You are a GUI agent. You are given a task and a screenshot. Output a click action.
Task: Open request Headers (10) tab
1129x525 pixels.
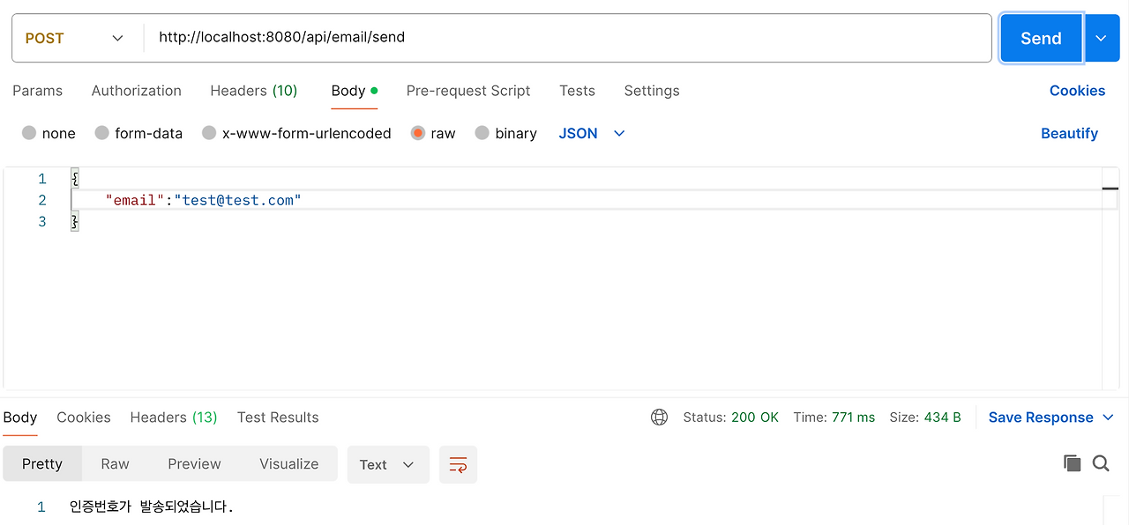click(254, 91)
